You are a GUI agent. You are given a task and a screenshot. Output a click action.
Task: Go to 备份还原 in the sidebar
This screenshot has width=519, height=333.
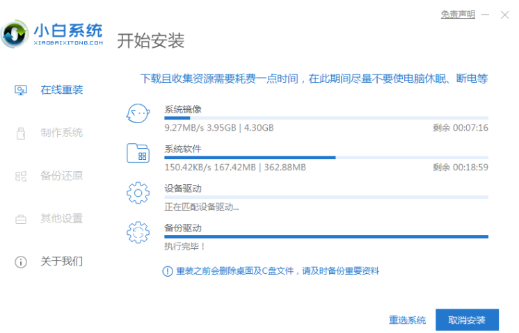61,176
